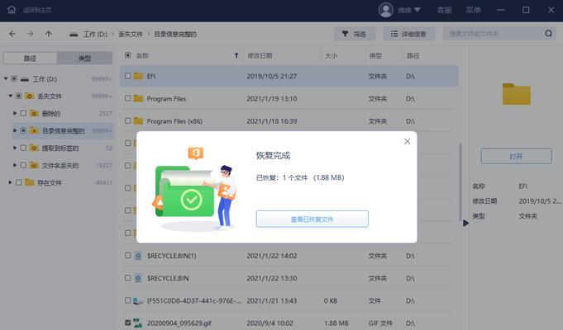Check the Program Files (x86) checkbox

tap(128, 120)
